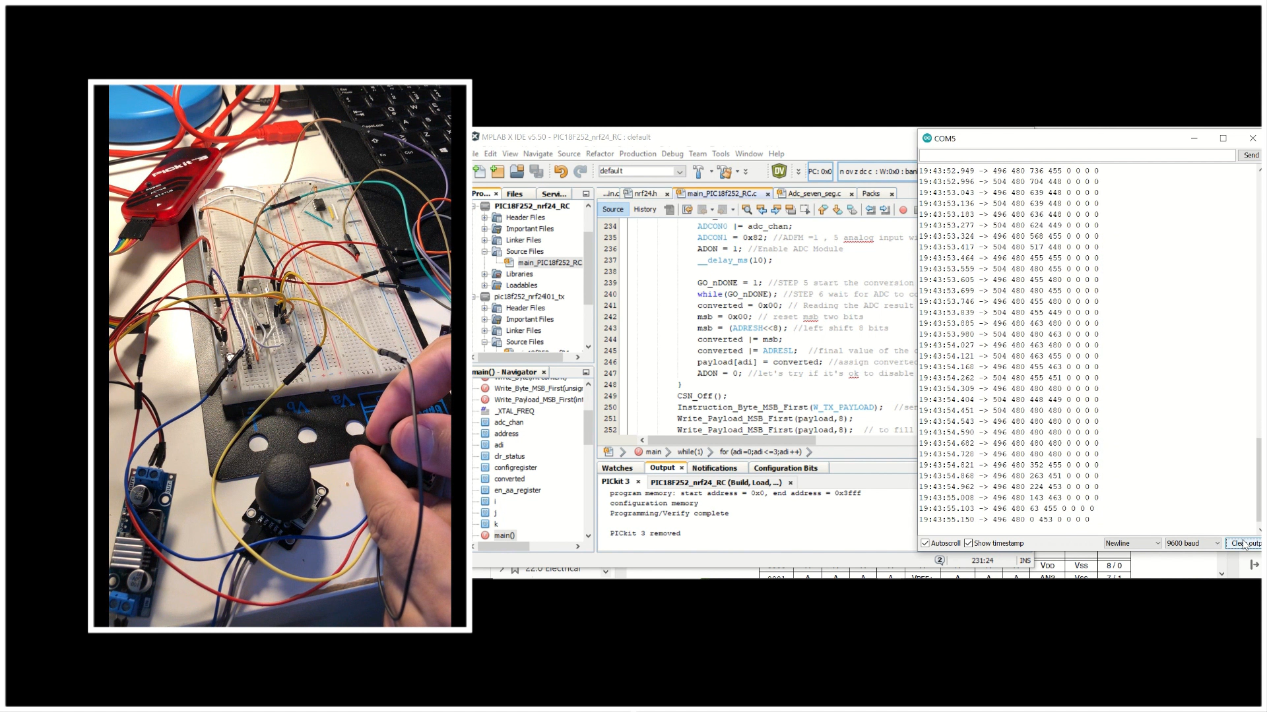1267x712 pixels.
Task: Click Clear output button in COM5
Action: click(x=1245, y=543)
